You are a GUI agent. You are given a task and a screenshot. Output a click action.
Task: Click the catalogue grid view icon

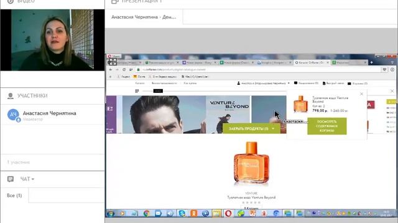click(x=137, y=91)
